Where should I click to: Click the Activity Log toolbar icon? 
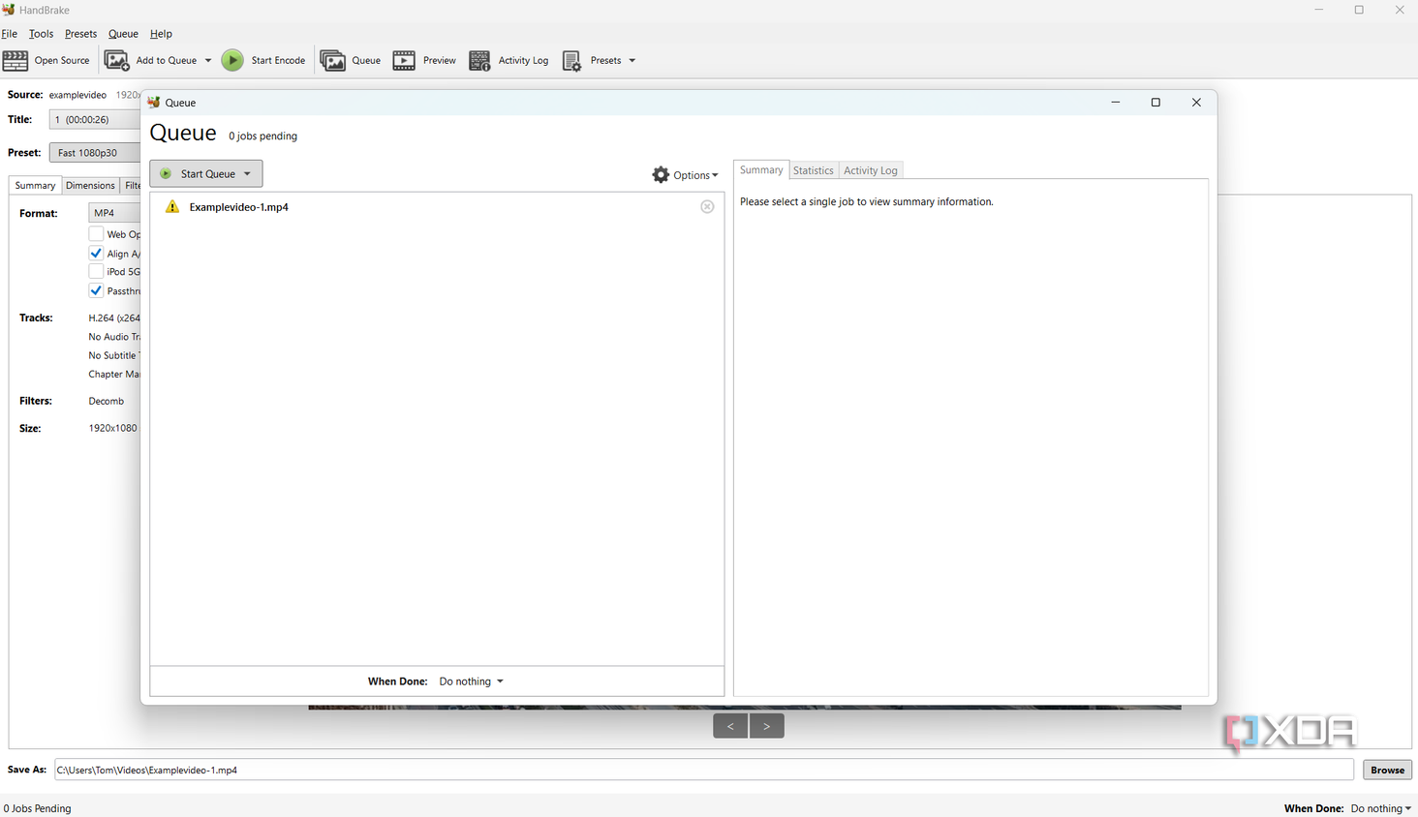(x=479, y=60)
